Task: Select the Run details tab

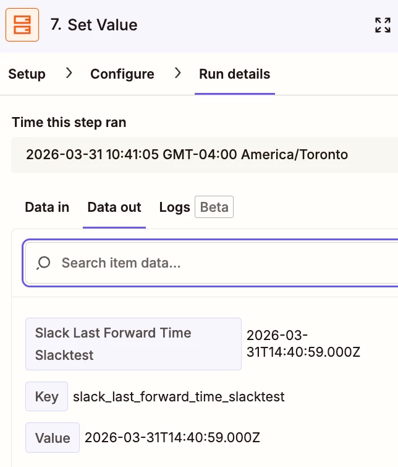Action: coord(234,74)
